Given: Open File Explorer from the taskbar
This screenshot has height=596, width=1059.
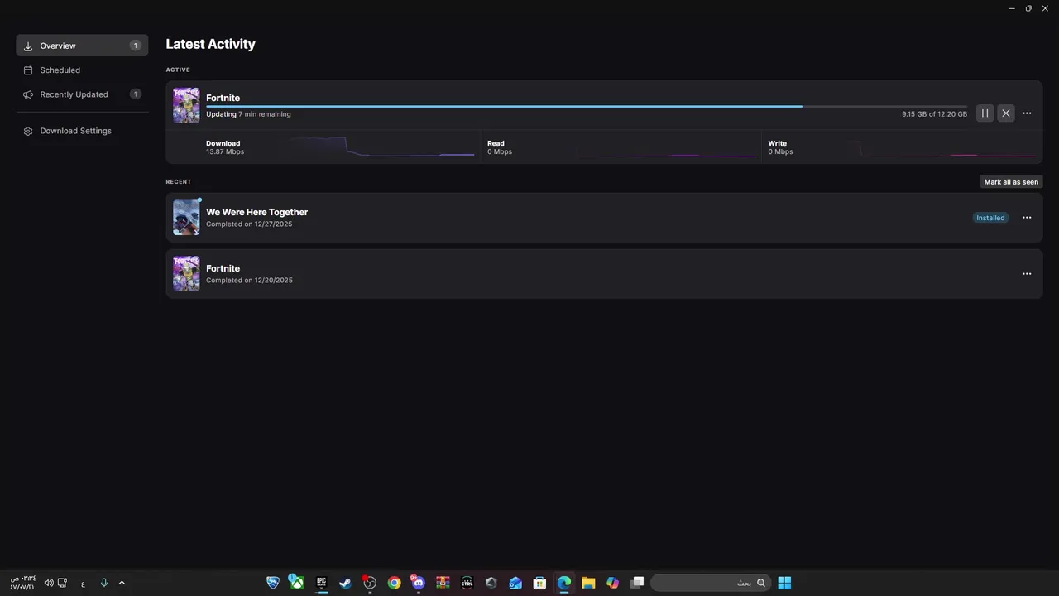Looking at the screenshot, I should [588, 583].
